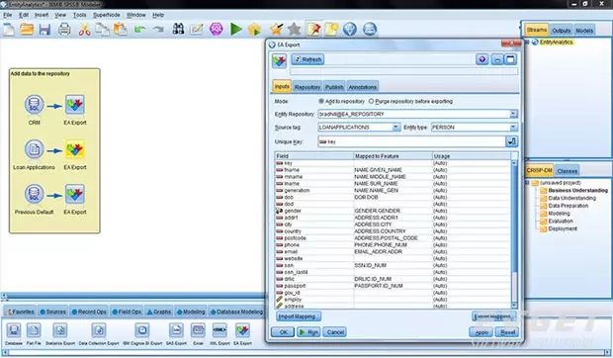Open the Outputs tab in manager pane
613x358 pixels.
[x=561, y=30]
